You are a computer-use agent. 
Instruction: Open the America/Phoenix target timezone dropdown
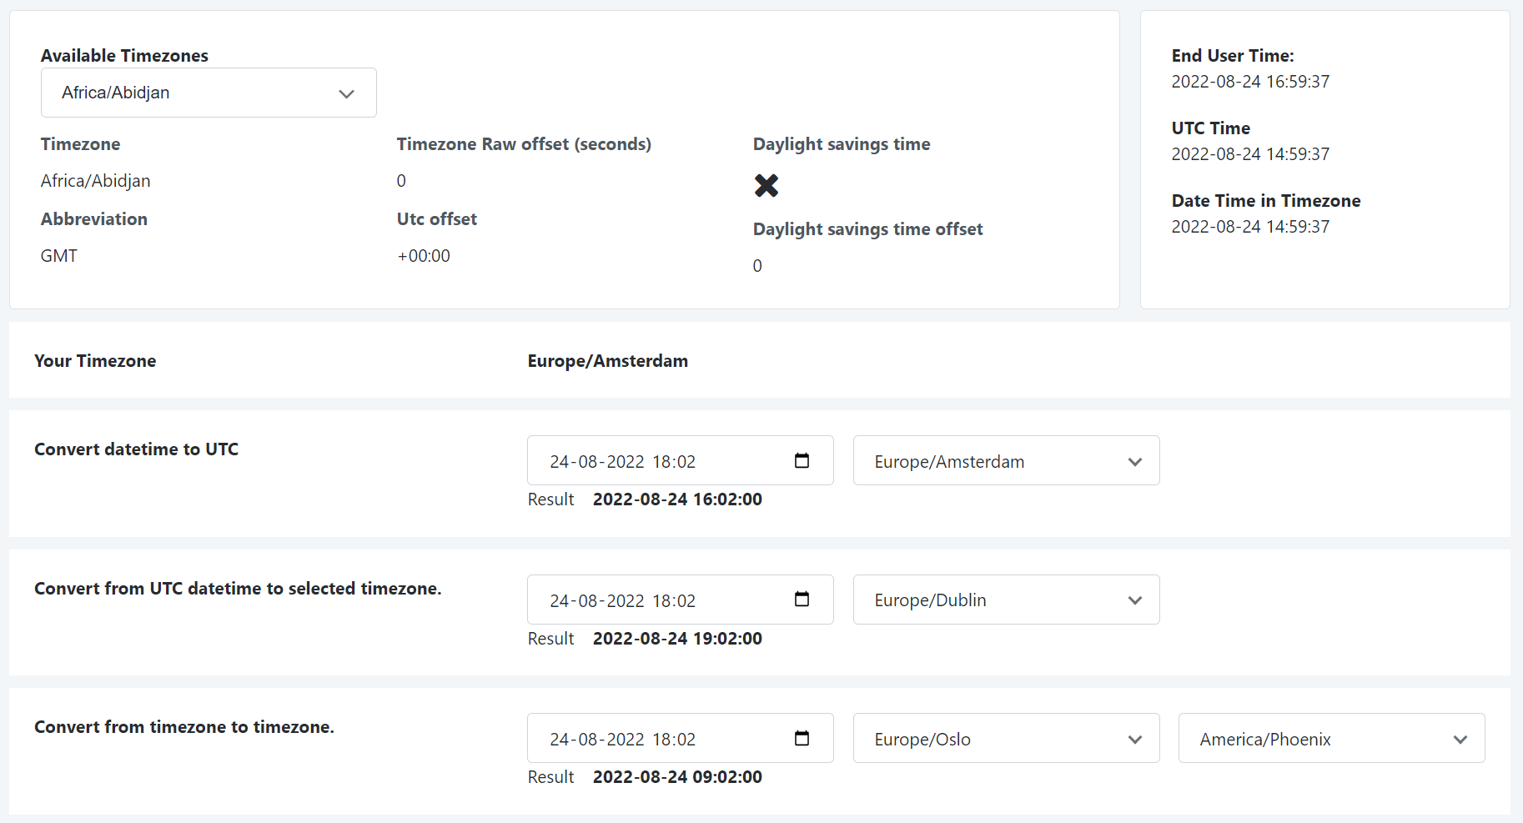point(1331,738)
